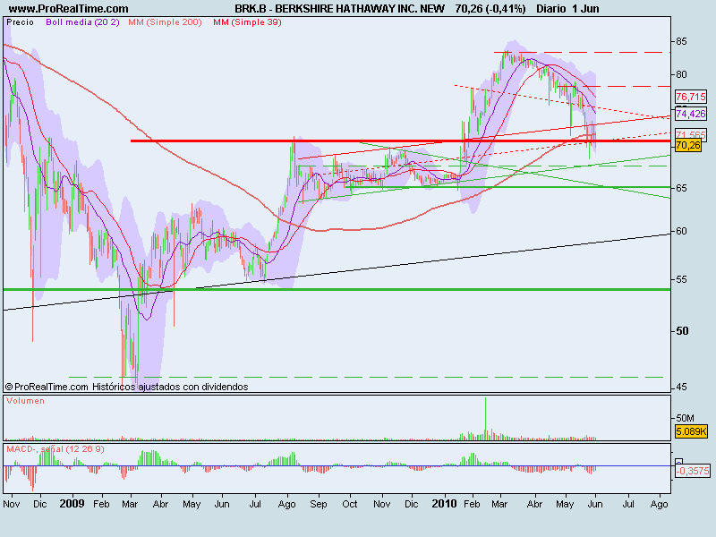
Task: Click the MACD-, señal (12 26 9) label
Action: [x=55, y=449]
